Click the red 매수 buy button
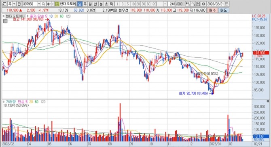 tap(212, 10)
